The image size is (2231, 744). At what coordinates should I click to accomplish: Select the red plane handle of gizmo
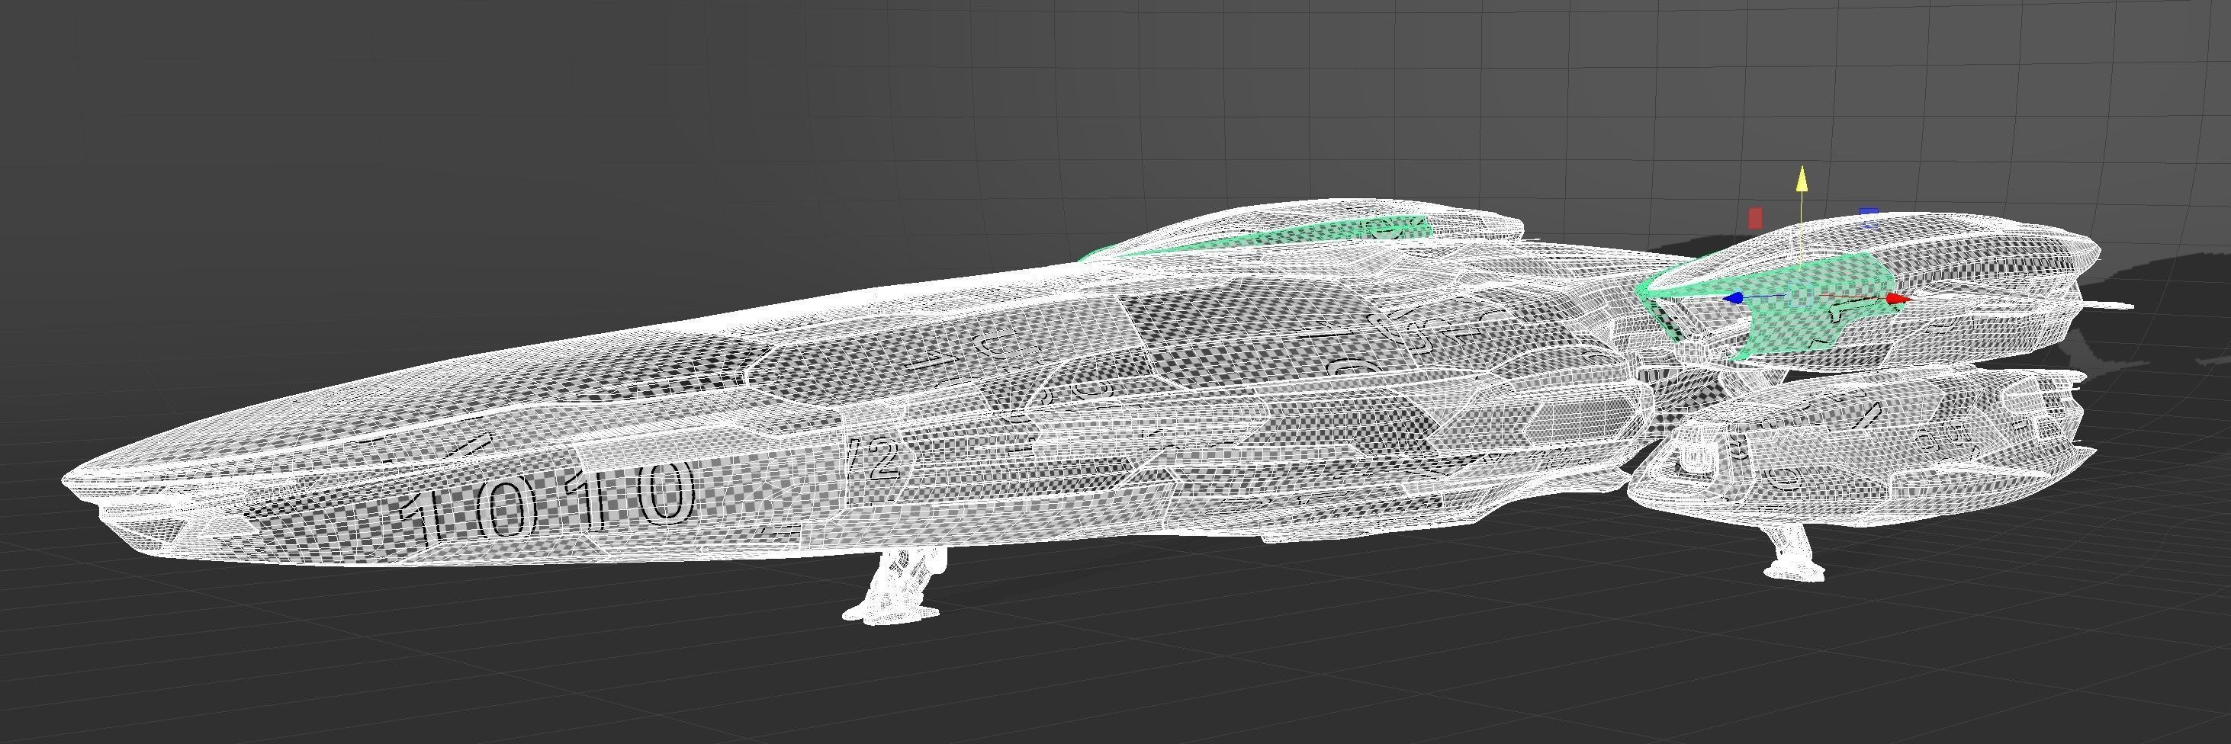[x=1756, y=218]
